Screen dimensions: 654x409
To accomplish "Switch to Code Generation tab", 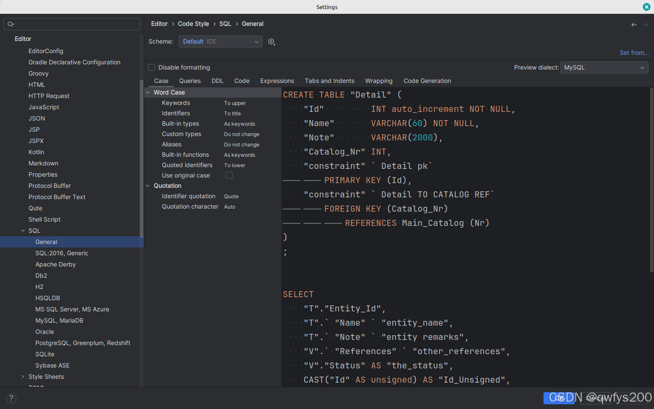I will (427, 81).
